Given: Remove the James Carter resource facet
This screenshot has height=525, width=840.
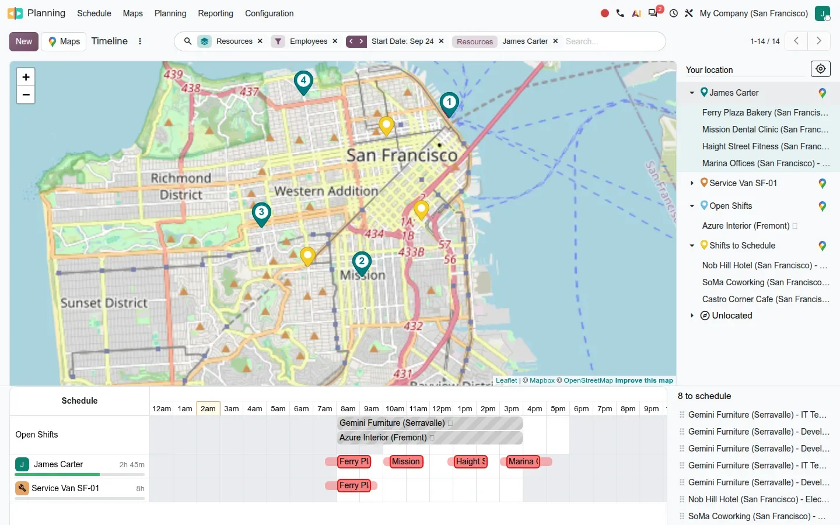Looking at the screenshot, I should click(x=555, y=41).
